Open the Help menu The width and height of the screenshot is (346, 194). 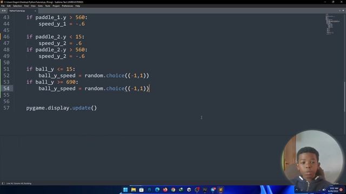tap(78, 6)
